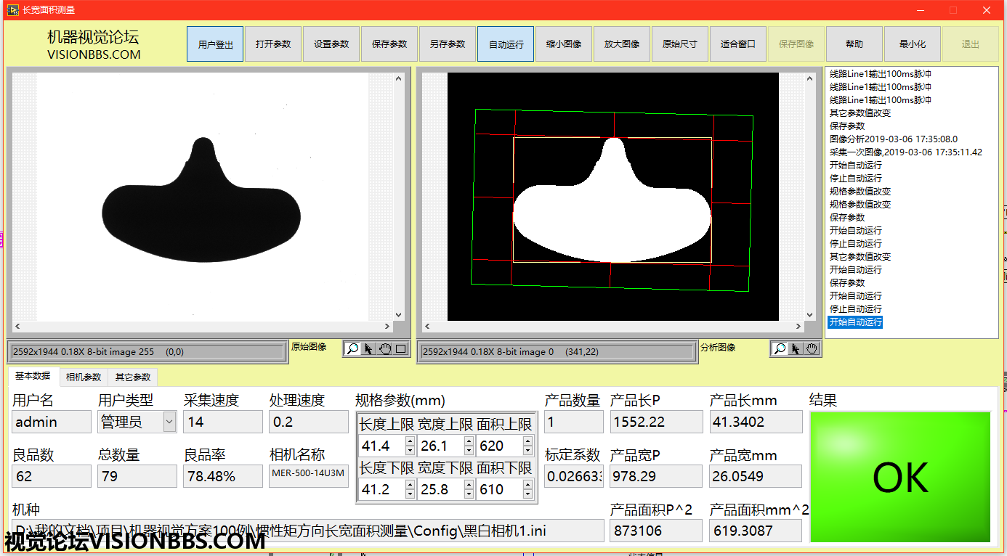Click the 产品面积P^2 value 873106
Viewport: 1007px width, 556px height.
(656, 531)
